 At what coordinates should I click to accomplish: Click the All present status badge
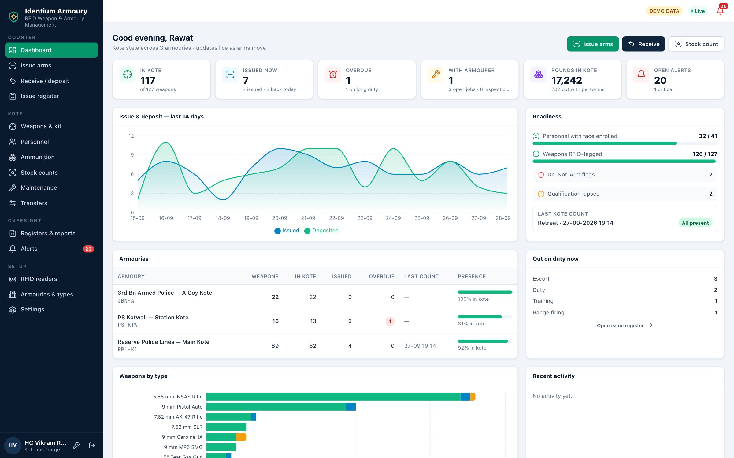[x=695, y=223]
